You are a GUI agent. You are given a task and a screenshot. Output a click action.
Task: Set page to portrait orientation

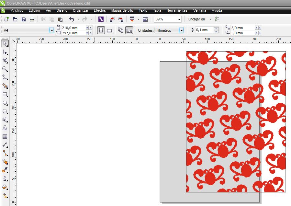pyautogui.click(x=101, y=30)
